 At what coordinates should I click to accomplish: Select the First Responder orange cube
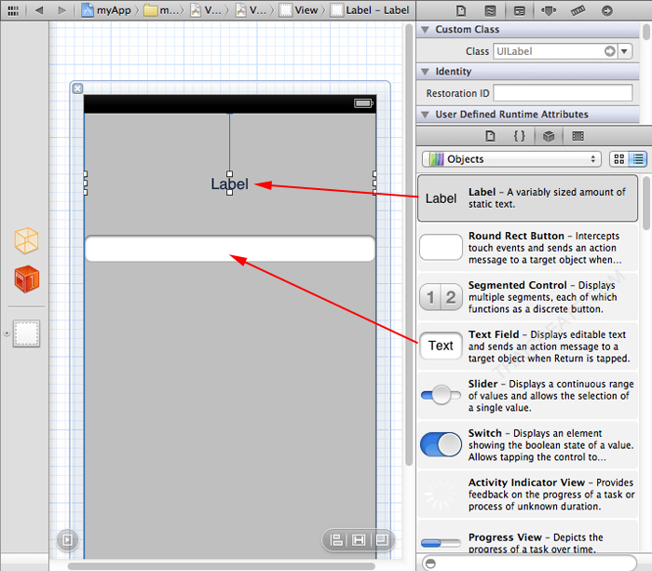[26, 279]
